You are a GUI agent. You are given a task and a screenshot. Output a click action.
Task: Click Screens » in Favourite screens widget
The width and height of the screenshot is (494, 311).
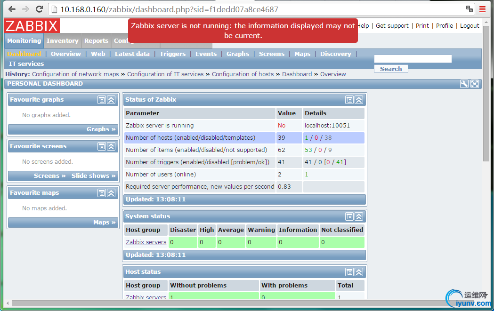[x=50, y=176]
